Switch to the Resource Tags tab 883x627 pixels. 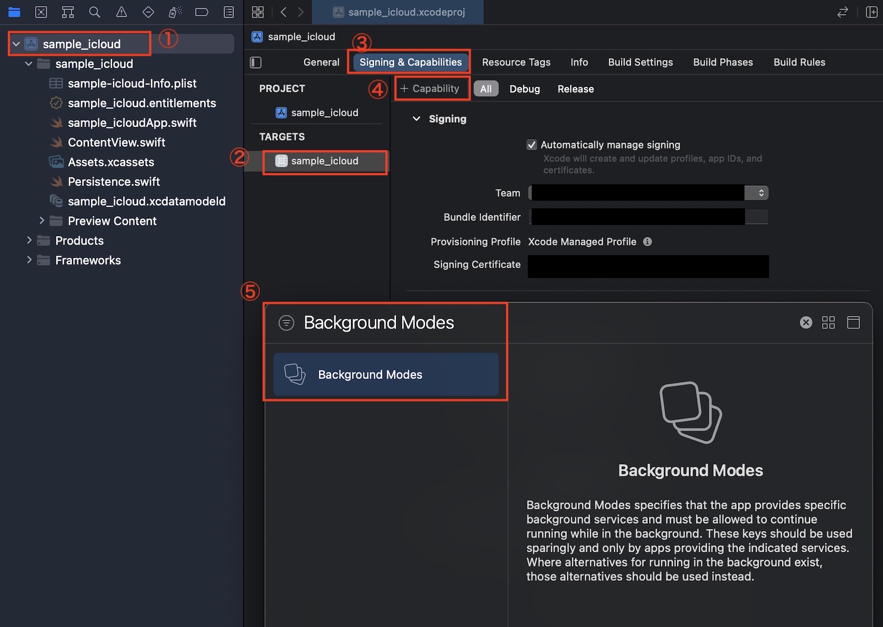click(516, 62)
